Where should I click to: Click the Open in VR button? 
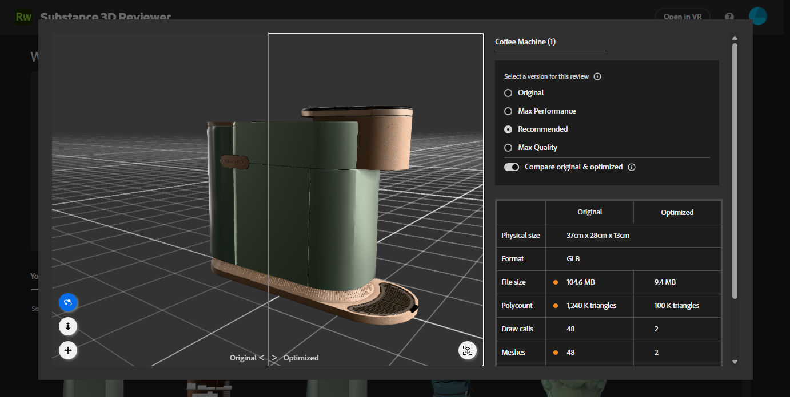point(682,17)
